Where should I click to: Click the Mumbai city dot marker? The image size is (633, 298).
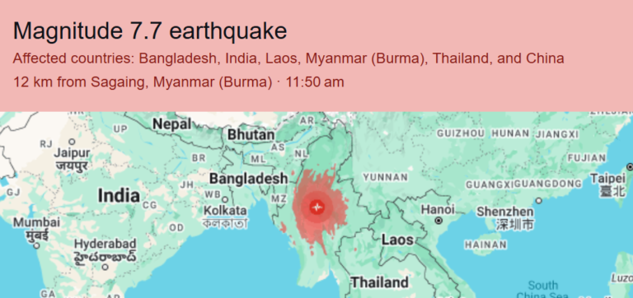[x=36, y=245]
